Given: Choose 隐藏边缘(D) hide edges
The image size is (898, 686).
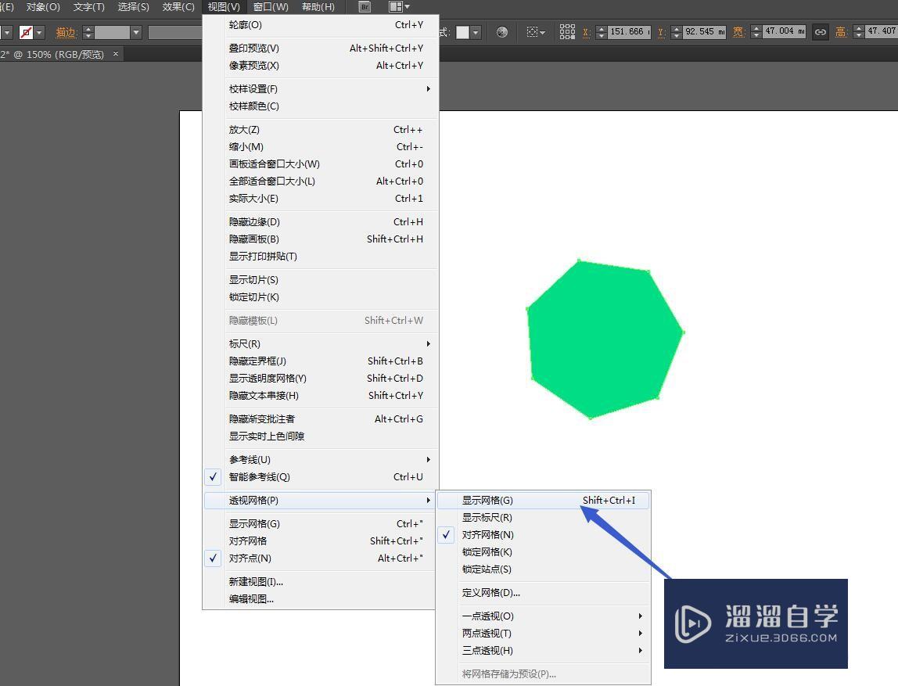Looking at the screenshot, I should [321, 221].
